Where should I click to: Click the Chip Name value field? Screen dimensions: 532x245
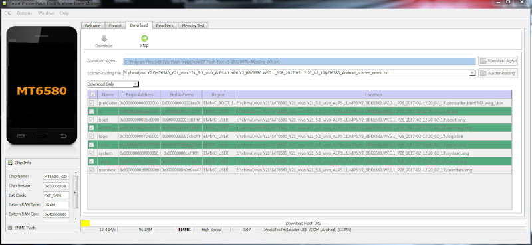56,177
